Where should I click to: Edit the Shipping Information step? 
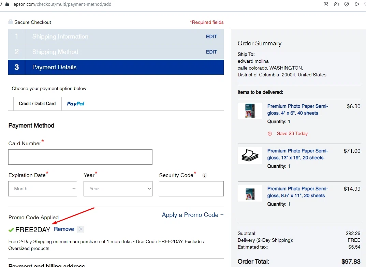pos(211,36)
